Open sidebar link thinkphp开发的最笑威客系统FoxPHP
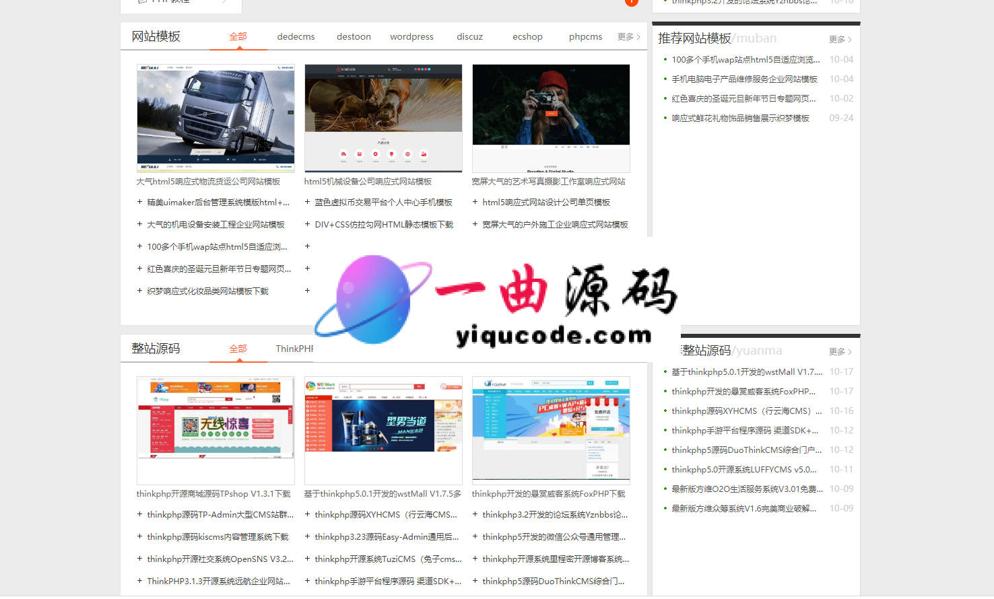994x599 pixels. tap(743, 391)
